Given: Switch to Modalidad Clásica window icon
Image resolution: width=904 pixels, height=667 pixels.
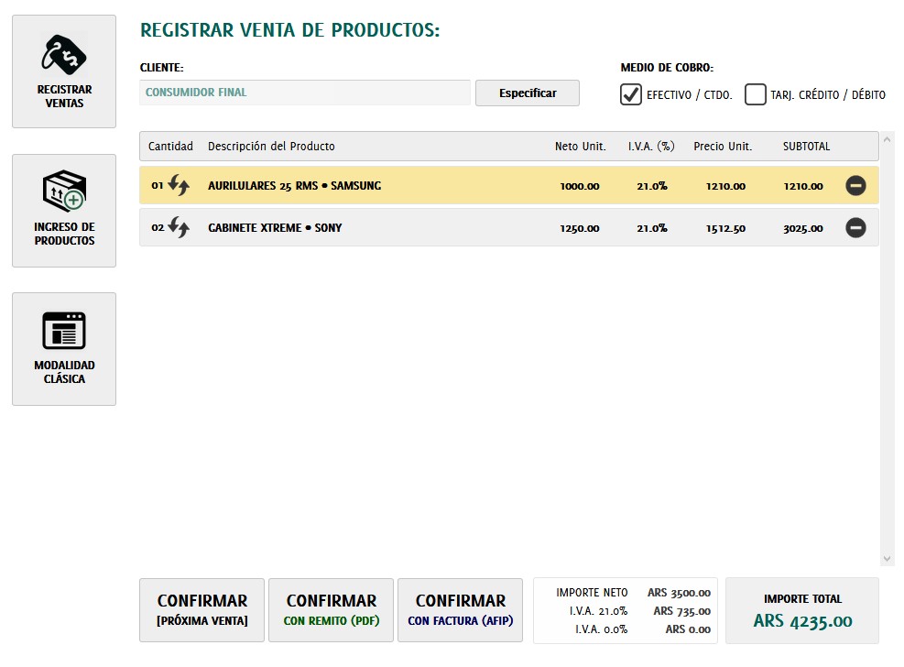Looking at the screenshot, I should [x=64, y=330].
